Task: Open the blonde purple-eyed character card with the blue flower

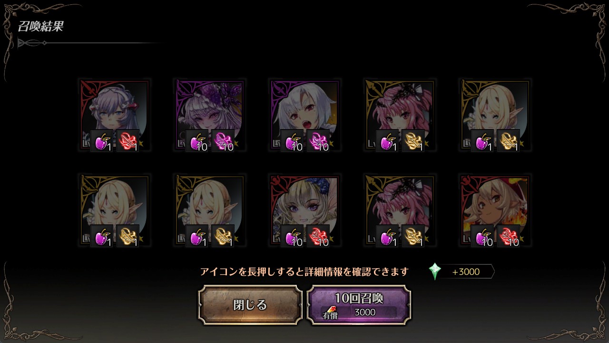Action: [304, 211]
